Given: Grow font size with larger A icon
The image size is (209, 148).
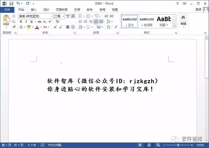Looking at the screenshot, I should [56, 27].
